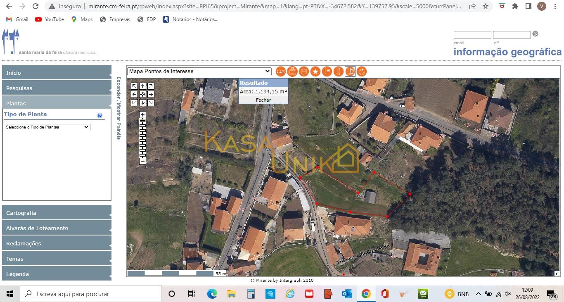This screenshot has height=302, width=564.
Task: Open the Mapa Pontos de Interesse dropdown
Action: [x=199, y=71]
